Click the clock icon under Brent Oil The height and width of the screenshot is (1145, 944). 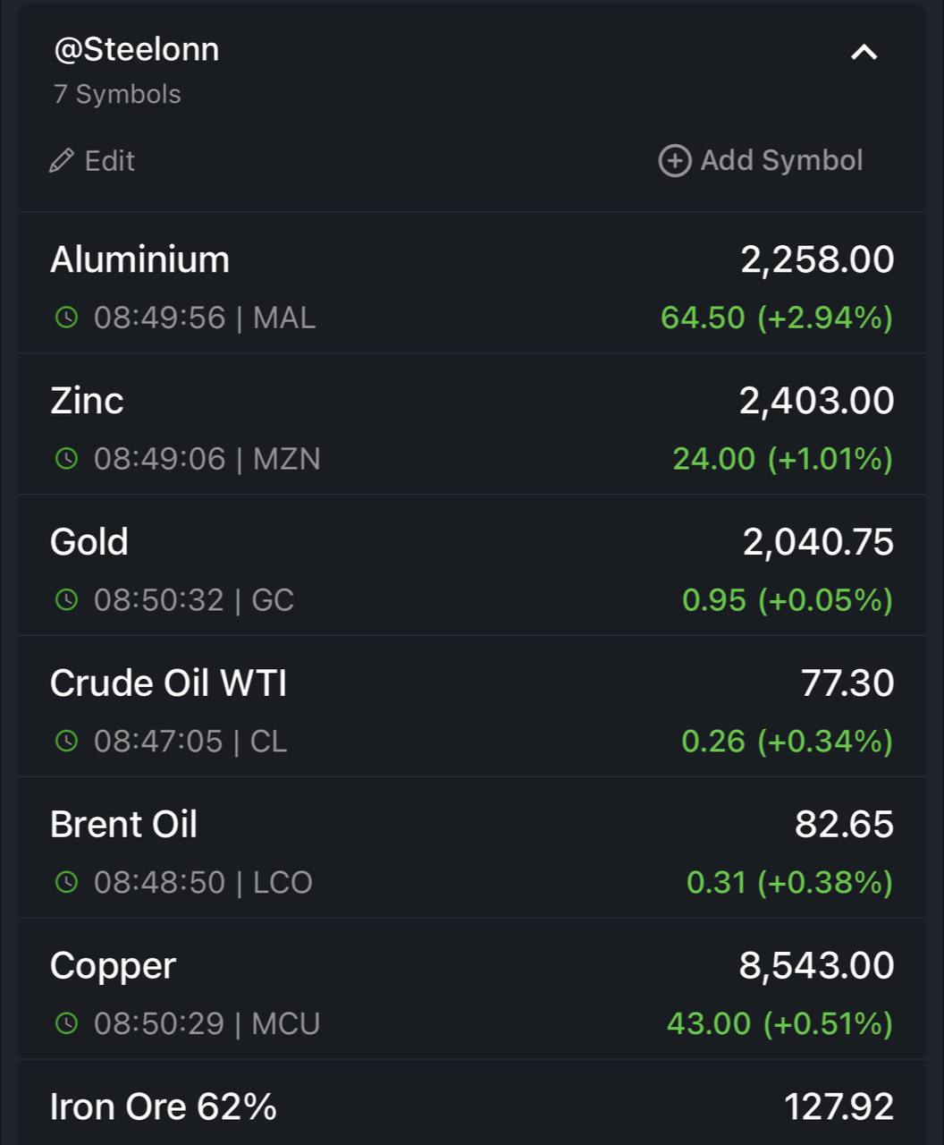pyautogui.click(x=66, y=882)
